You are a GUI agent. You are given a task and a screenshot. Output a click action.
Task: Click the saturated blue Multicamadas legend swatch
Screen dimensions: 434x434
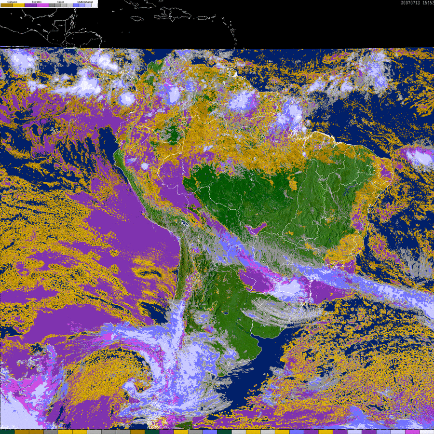(76, 5)
